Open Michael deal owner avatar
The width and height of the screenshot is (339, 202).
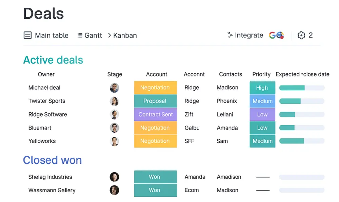(114, 88)
